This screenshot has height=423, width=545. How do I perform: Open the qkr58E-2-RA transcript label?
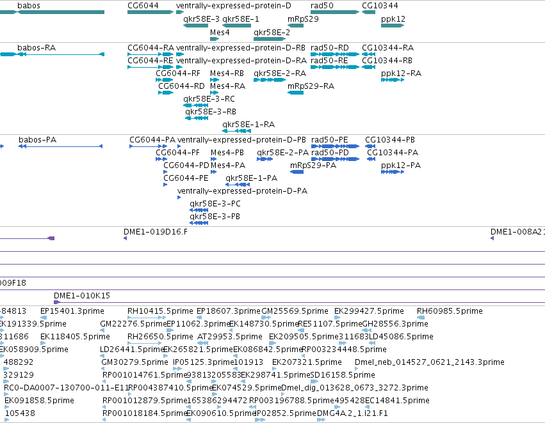pos(280,73)
